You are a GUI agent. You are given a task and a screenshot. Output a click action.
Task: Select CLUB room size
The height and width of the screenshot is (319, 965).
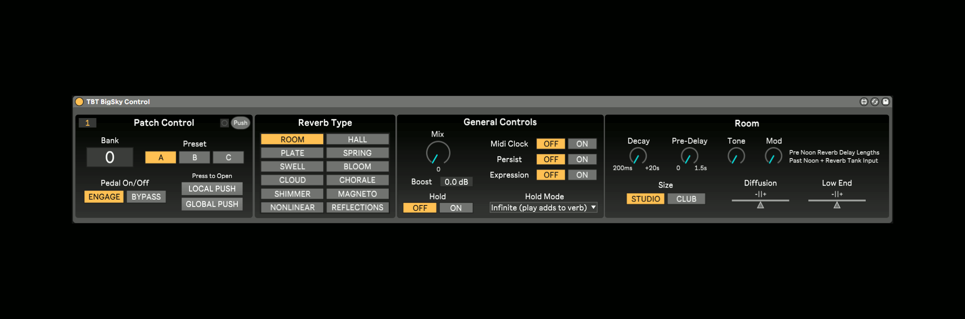(686, 199)
